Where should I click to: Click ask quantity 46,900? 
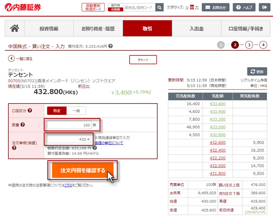[193, 127]
